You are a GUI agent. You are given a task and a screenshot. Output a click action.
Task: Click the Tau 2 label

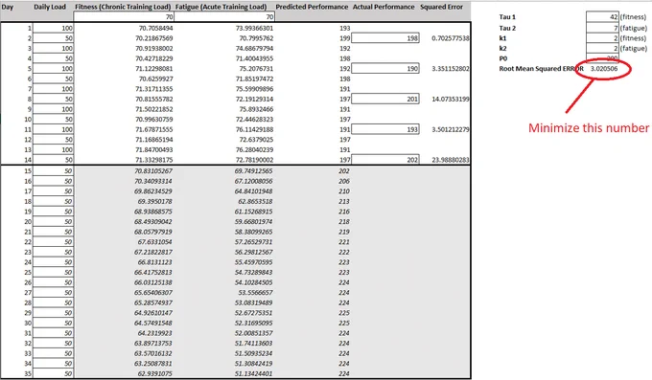pyautogui.click(x=507, y=28)
